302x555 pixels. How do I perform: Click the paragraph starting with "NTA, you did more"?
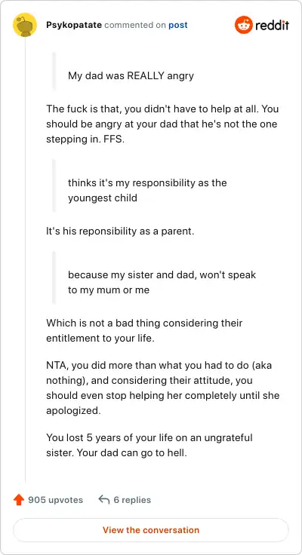tap(162, 388)
